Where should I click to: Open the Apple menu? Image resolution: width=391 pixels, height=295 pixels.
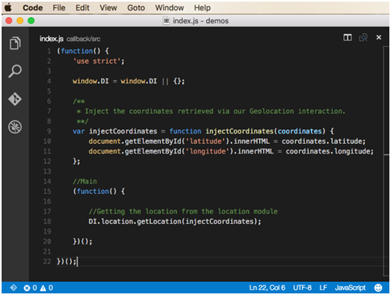[x=8, y=7]
